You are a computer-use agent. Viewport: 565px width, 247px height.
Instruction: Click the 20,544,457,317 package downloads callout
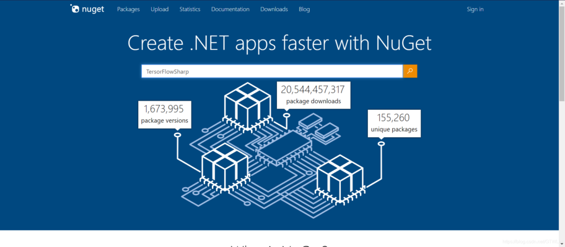(x=313, y=94)
